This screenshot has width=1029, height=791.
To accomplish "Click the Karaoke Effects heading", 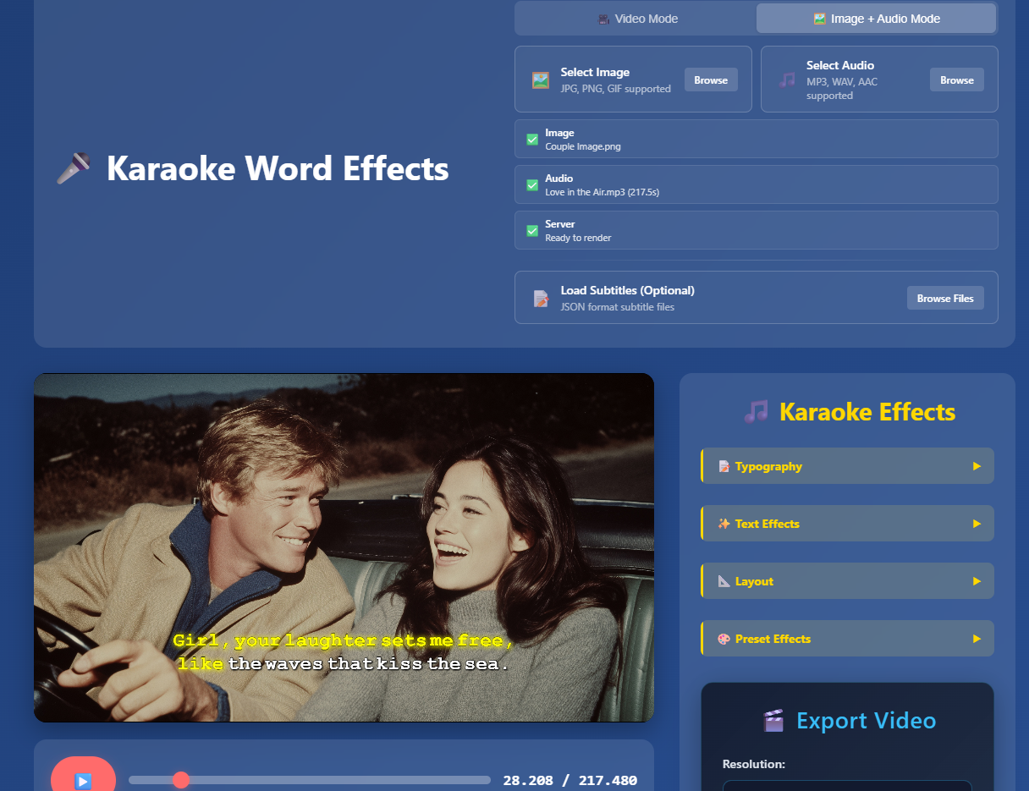I will [x=867, y=412].
